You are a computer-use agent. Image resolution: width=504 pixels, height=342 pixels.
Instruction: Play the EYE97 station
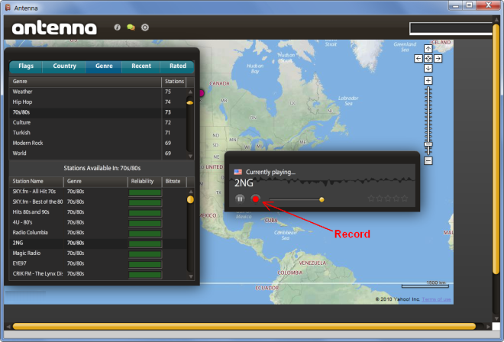[98, 263]
